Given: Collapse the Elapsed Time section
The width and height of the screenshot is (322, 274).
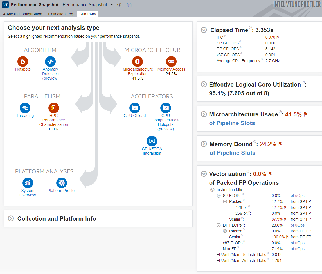Looking at the screenshot, I should click(x=204, y=30).
